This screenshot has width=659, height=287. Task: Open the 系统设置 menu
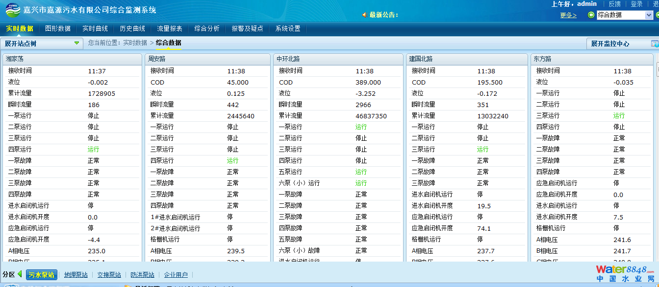pyautogui.click(x=288, y=28)
